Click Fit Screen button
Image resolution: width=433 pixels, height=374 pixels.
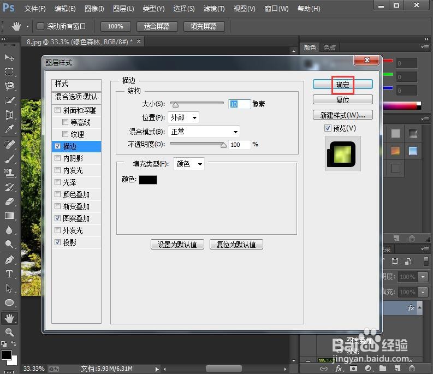point(157,27)
